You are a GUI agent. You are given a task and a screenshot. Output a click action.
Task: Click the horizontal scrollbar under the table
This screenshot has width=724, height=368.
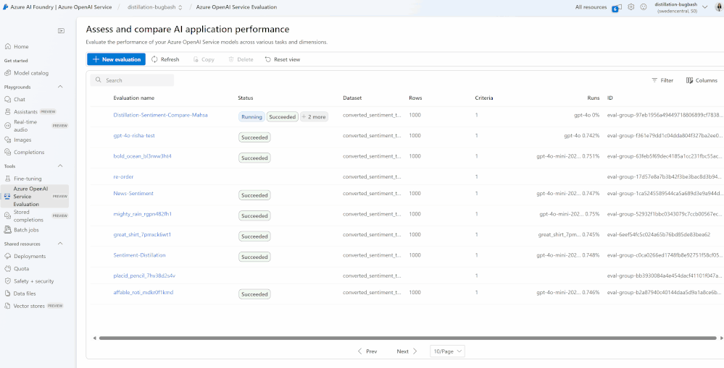pos(406,338)
